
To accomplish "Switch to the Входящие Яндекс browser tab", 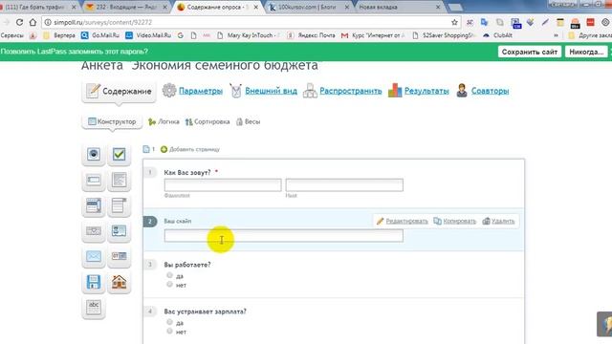I will click(x=127, y=7).
